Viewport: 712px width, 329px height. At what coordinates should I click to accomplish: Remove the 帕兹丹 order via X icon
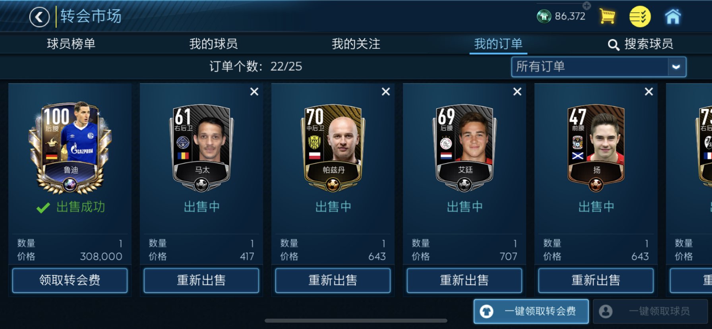click(386, 92)
